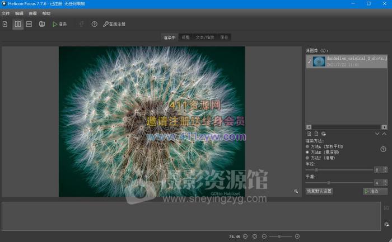The image size is (392, 242).
Task: Open the 文件 (File) menu
Action: 6,13
